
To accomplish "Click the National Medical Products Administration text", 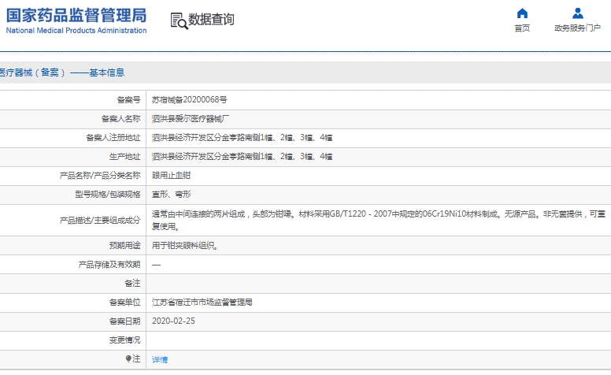I will pos(76,31).
